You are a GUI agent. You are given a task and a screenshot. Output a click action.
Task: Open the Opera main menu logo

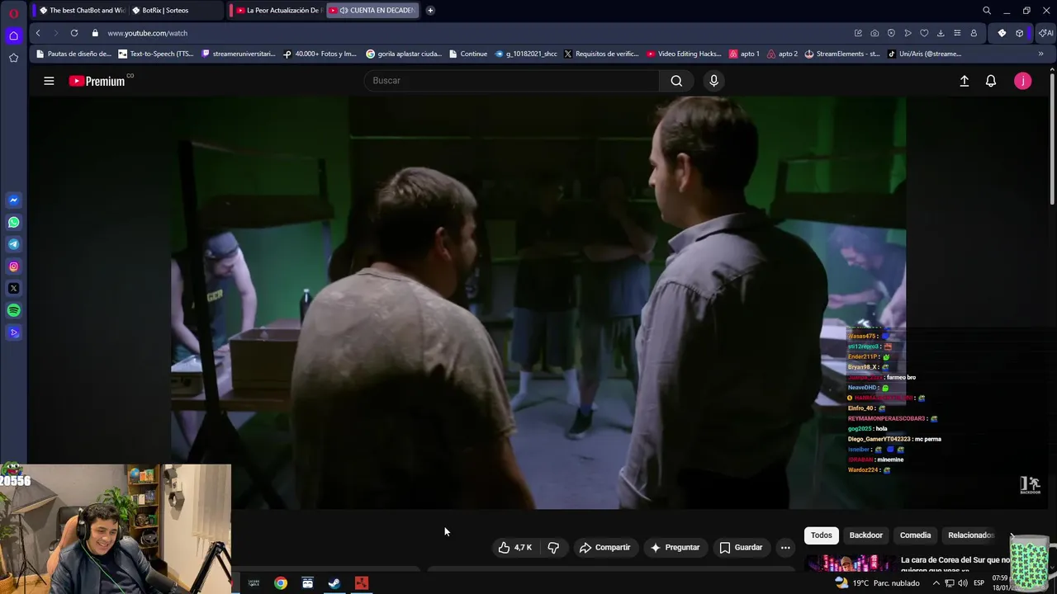[13, 12]
